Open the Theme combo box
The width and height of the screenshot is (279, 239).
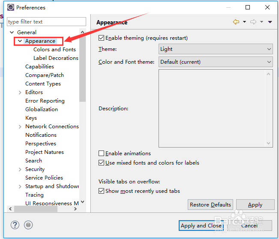[x=216, y=49]
